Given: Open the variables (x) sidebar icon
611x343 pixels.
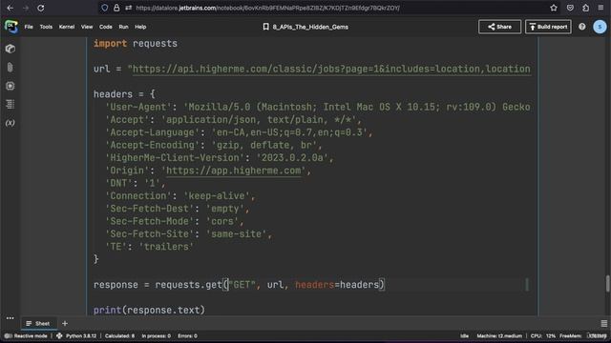Looking at the screenshot, I should pos(11,123).
